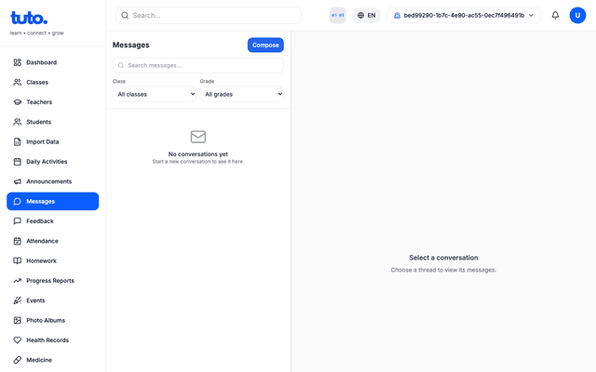Open the Homework page
The width and height of the screenshot is (596, 372).
click(x=52, y=260)
